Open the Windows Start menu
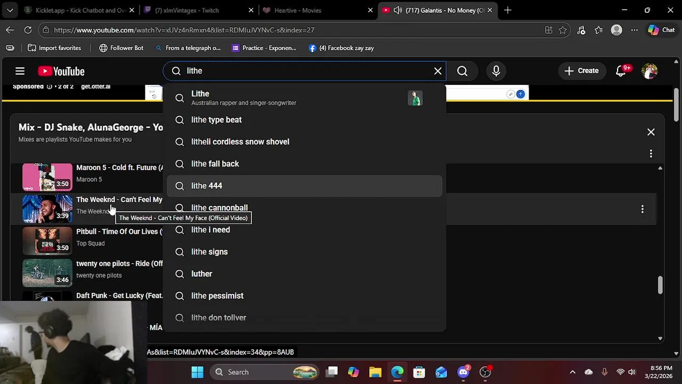 click(197, 372)
